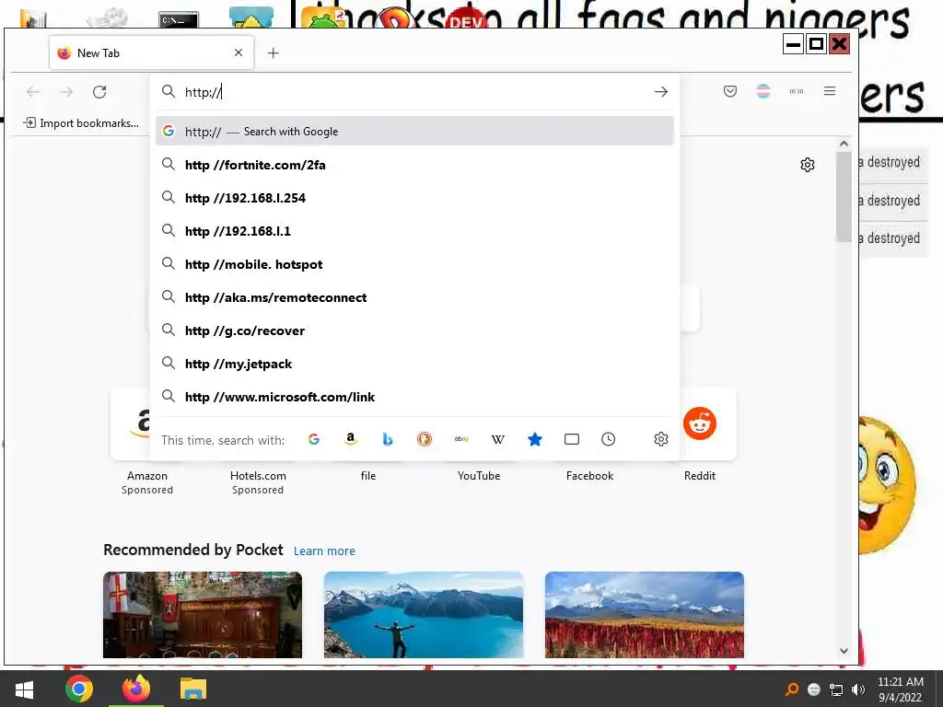Pick the 'http //g.co/recover' suggestion

click(414, 330)
